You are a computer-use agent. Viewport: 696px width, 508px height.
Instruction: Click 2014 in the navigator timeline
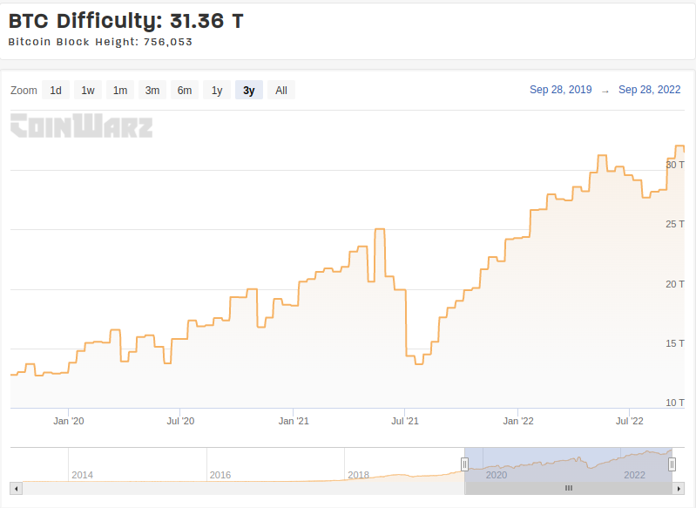click(82, 475)
